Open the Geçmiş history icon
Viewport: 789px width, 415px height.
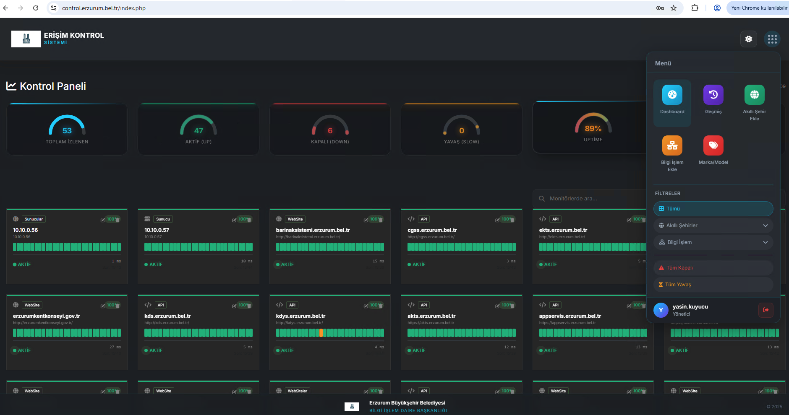click(x=713, y=95)
